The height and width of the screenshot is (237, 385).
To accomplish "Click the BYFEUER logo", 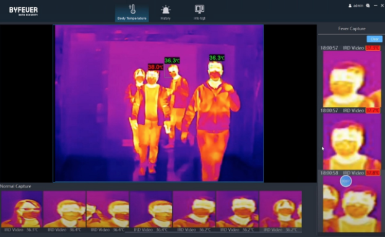I will click(24, 11).
